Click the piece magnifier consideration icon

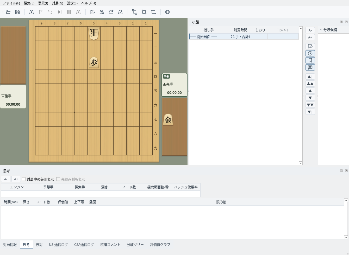[x=102, y=12]
